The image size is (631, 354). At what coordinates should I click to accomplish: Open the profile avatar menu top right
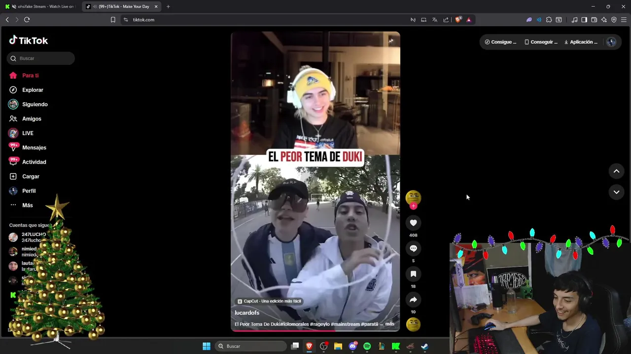pyautogui.click(x=611, y=42)
